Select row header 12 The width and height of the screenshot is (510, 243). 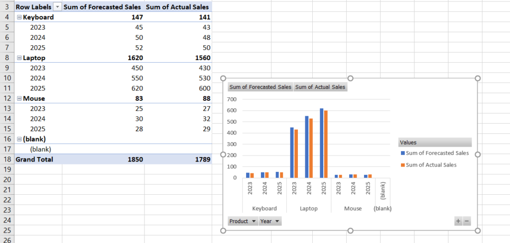pos(7,98)
